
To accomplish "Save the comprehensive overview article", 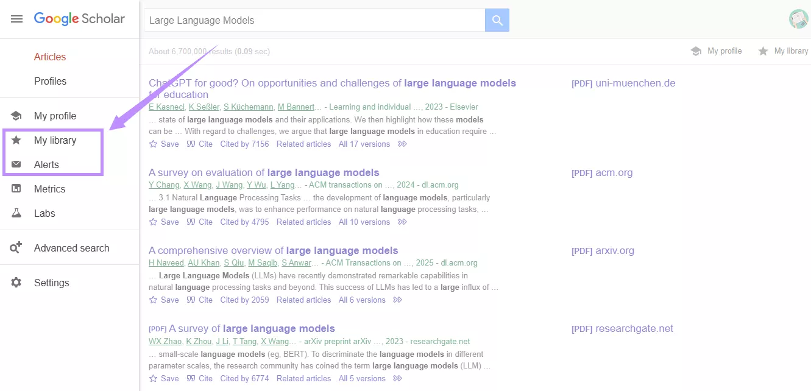I will (x=164, y=300).
